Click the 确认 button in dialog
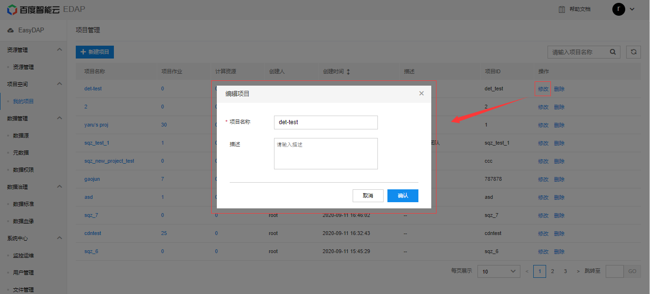This screenshot has height=294, width=650. point(403,196)
